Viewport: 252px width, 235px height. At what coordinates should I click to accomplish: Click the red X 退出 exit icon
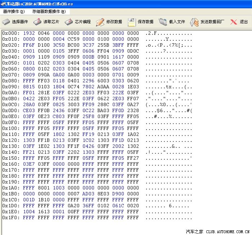[234, 22]
